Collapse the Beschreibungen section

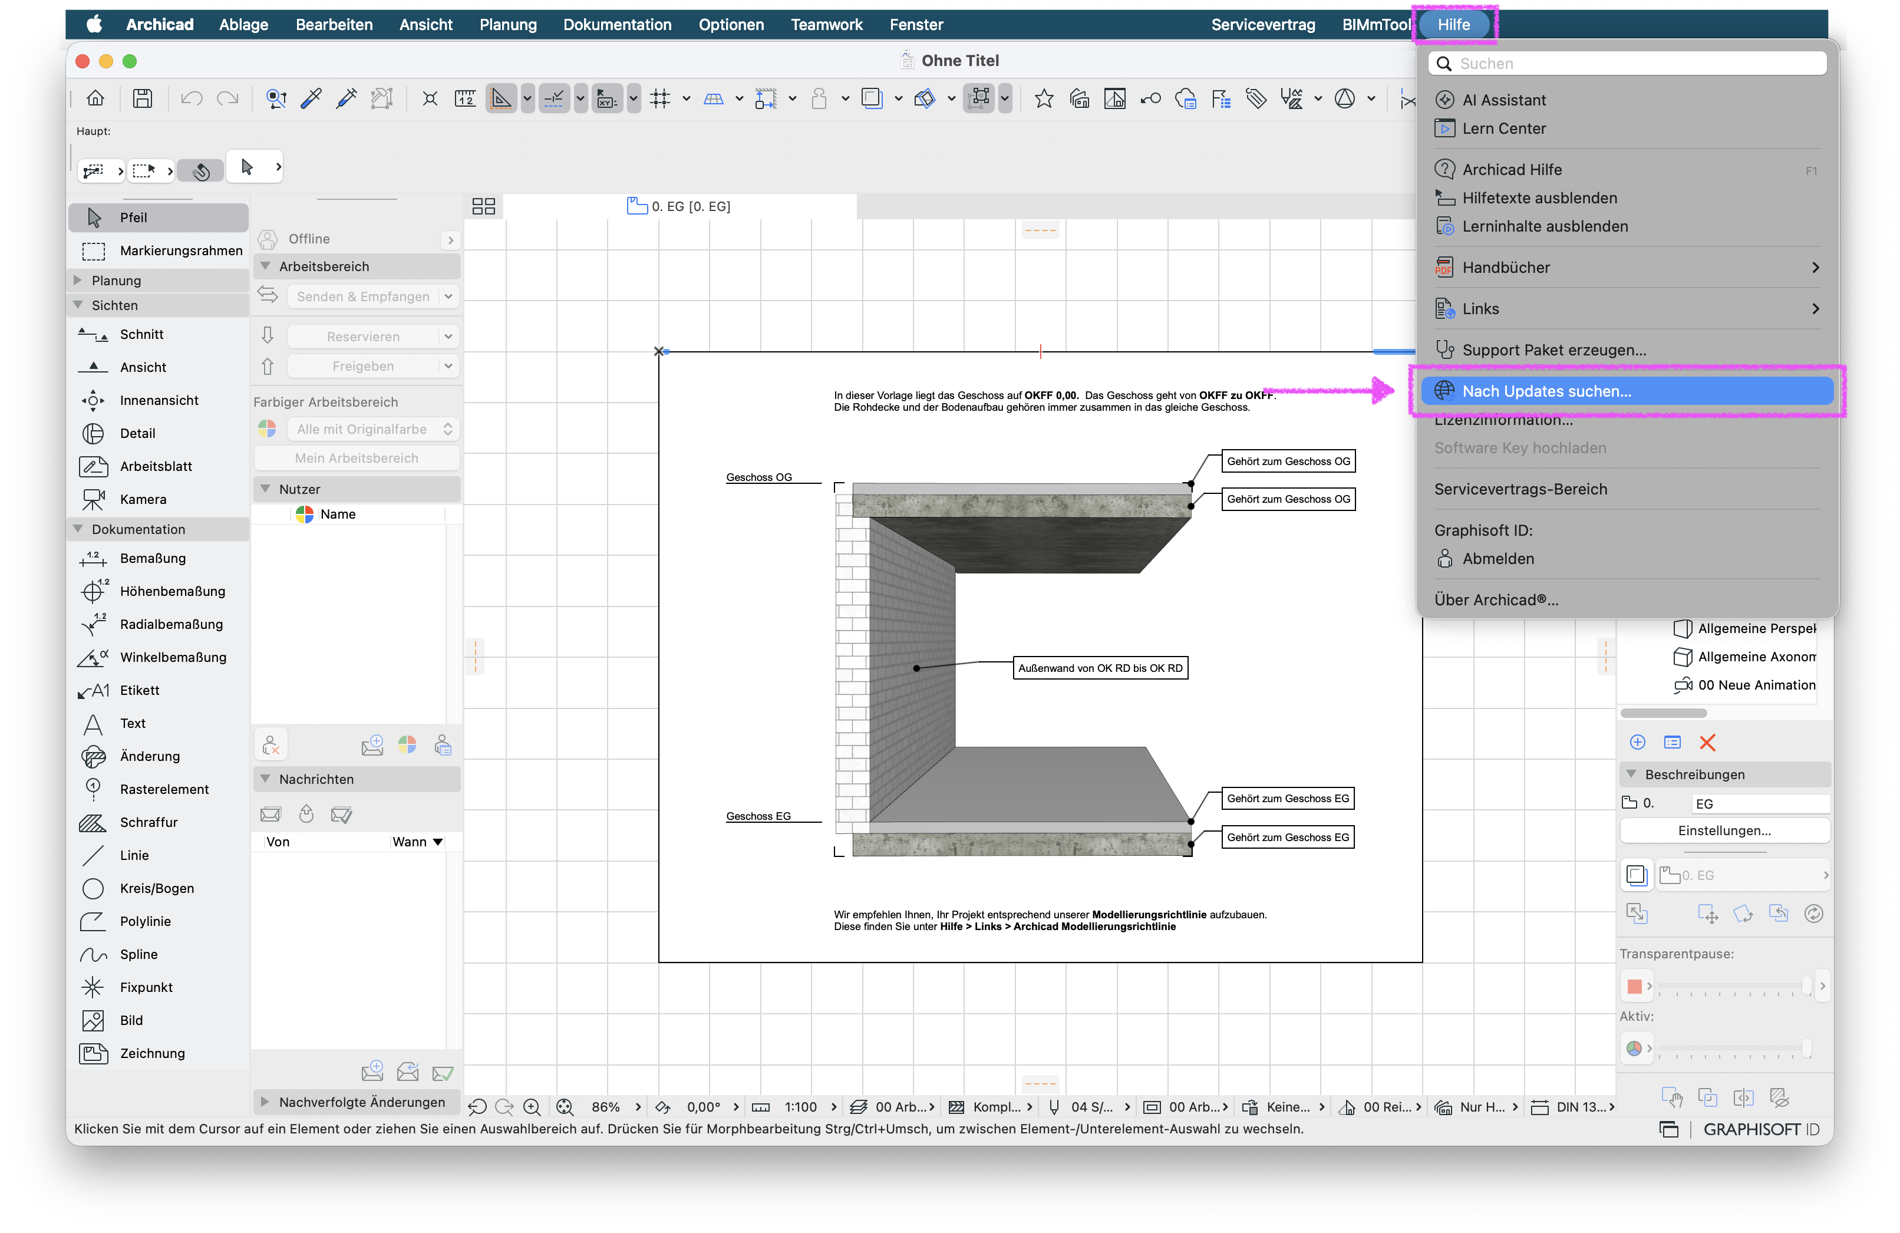point(1632,774)
